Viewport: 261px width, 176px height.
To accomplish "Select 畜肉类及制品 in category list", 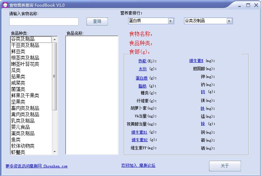I will [31, 108].
